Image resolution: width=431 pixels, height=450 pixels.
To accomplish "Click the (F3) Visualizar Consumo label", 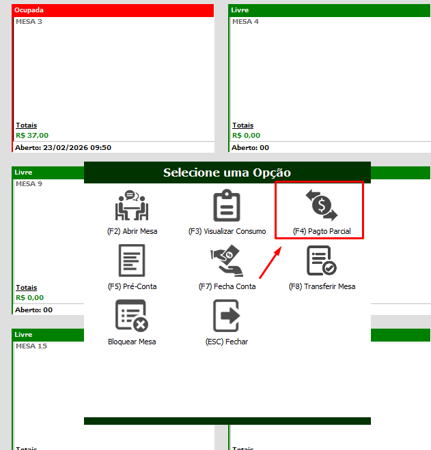I will pyautogui.click(x=227, y=231).
